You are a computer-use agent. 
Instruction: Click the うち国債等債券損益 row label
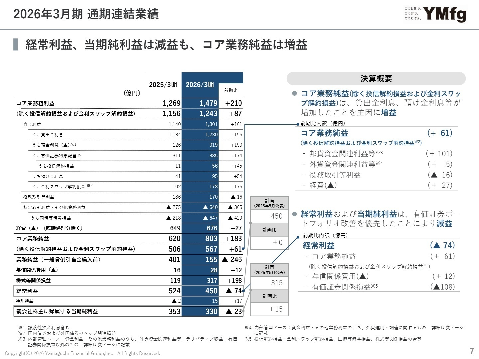point(51,218)
